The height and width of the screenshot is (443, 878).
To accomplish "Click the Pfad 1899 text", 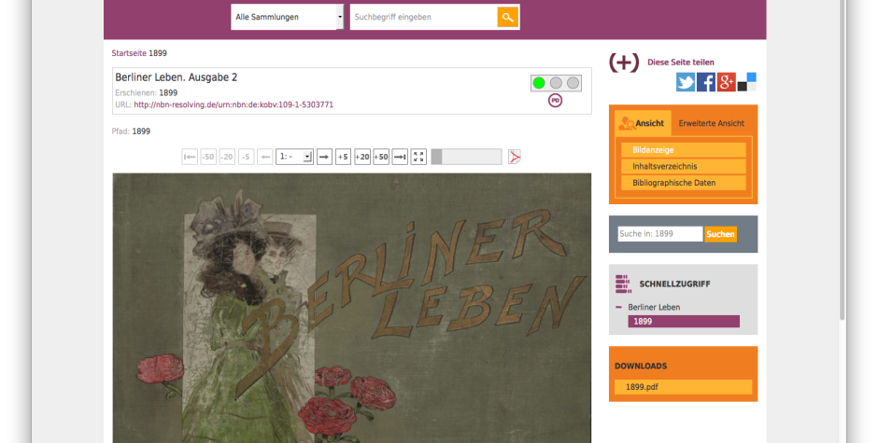I will 131,132.
